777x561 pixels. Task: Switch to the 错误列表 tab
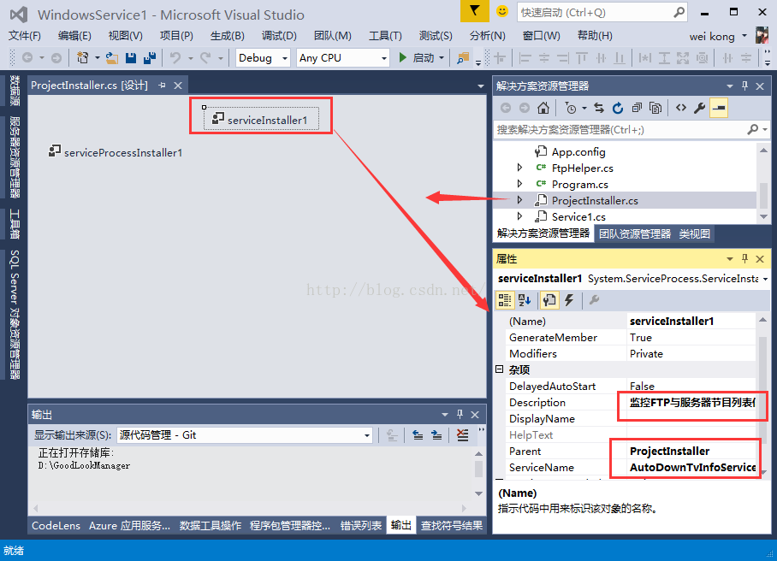361,525
